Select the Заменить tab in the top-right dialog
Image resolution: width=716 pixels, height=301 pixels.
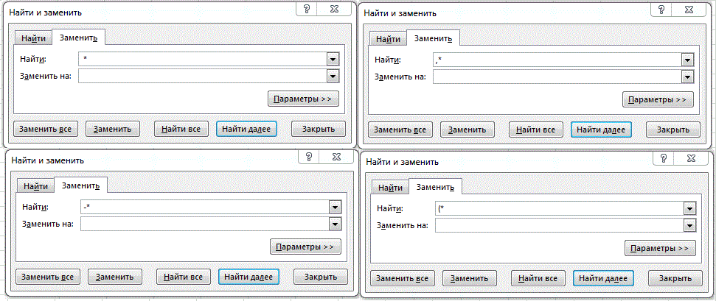[x=433, y=39]
